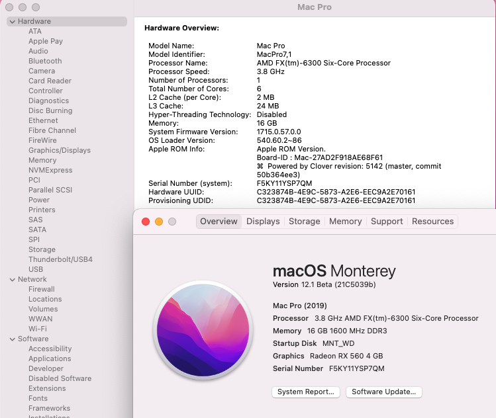The height and width of the screenshot is (418, 496).
Task: Select Wi-Fi in the Network section
Action: click(38, 329)
